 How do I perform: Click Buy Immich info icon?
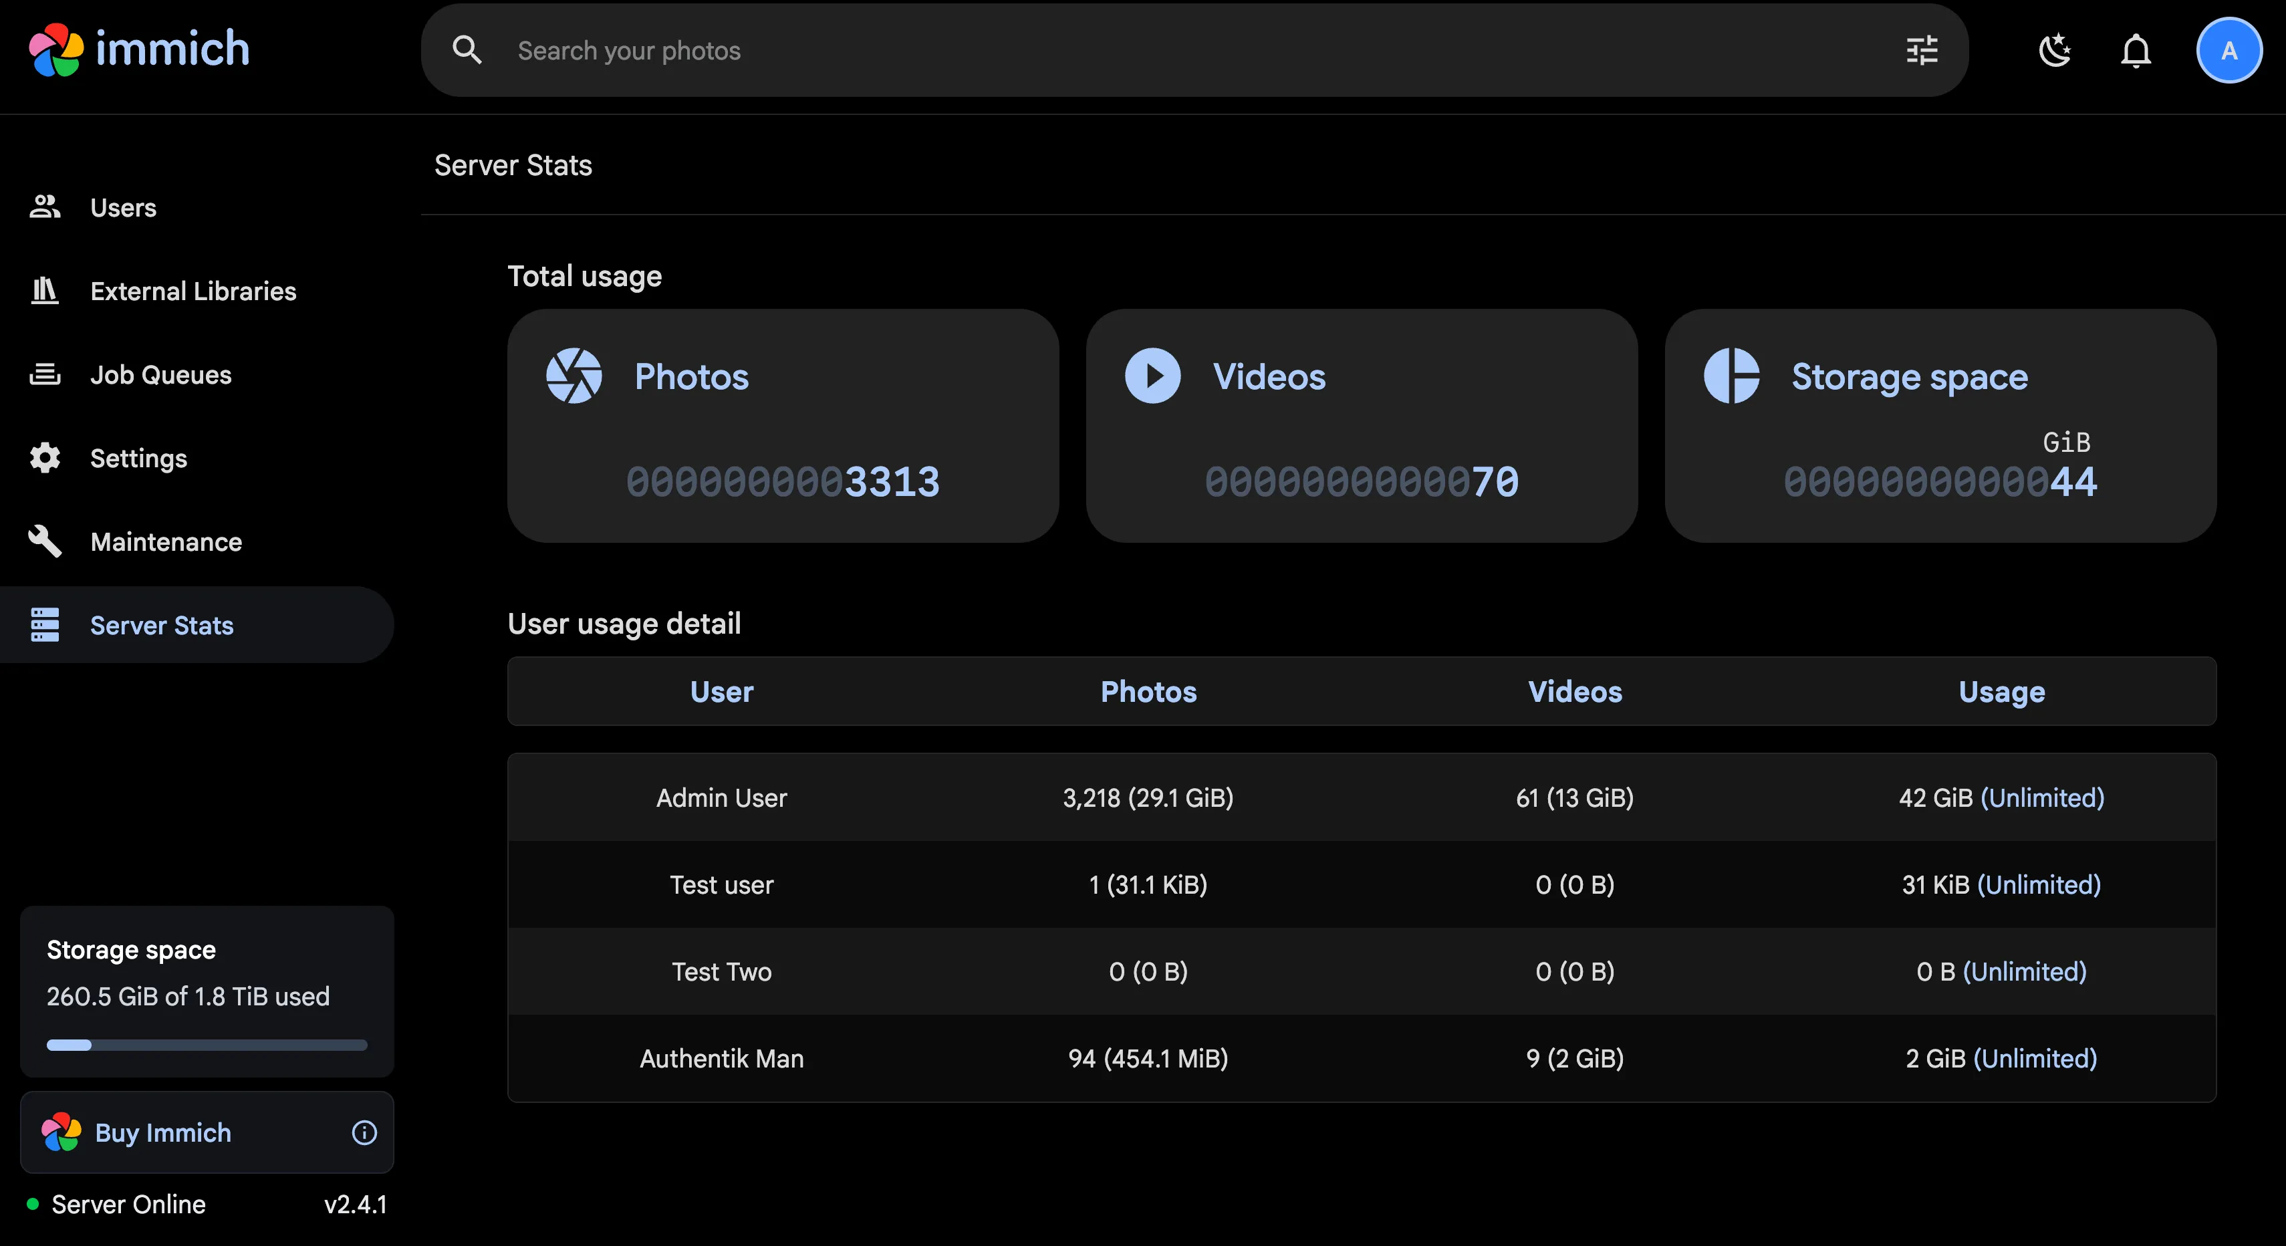[364, 1132]
